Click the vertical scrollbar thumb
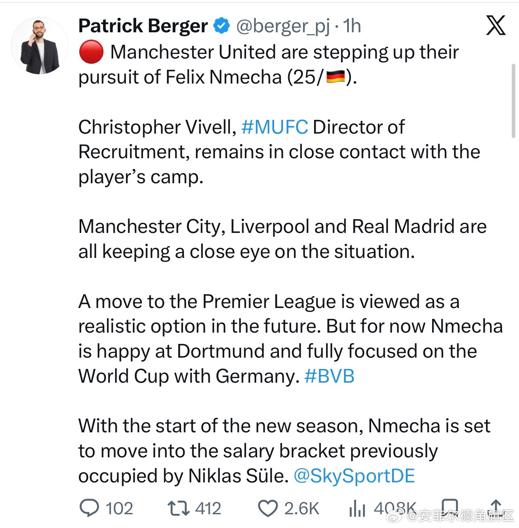This screenshot has width=519, height=528. coord(514,101)
